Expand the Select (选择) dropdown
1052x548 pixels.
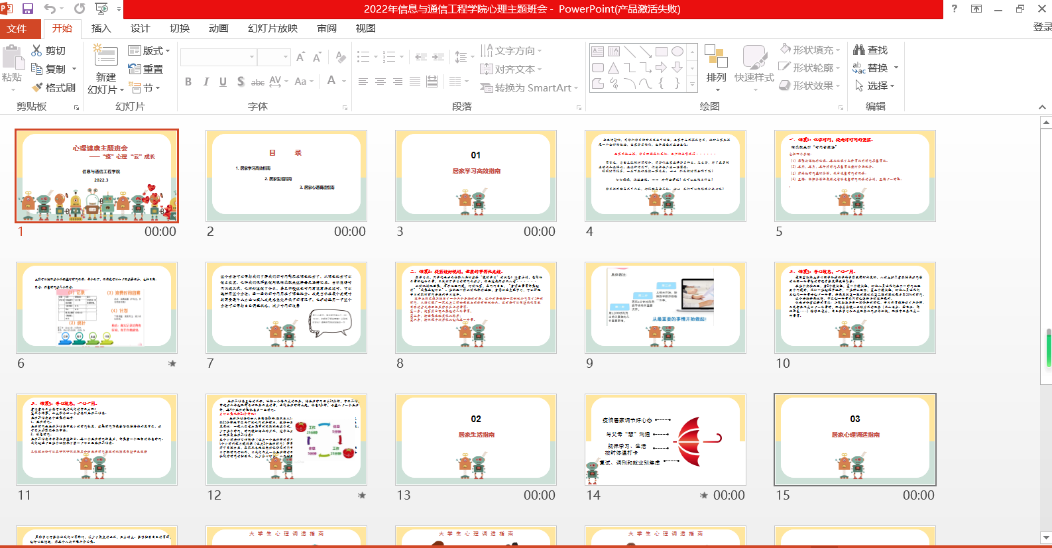pos(875,86)
